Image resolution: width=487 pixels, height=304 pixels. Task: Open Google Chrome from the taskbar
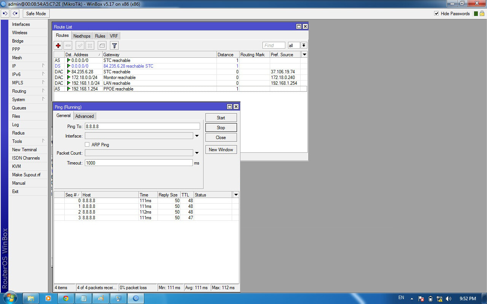[66, 298]
